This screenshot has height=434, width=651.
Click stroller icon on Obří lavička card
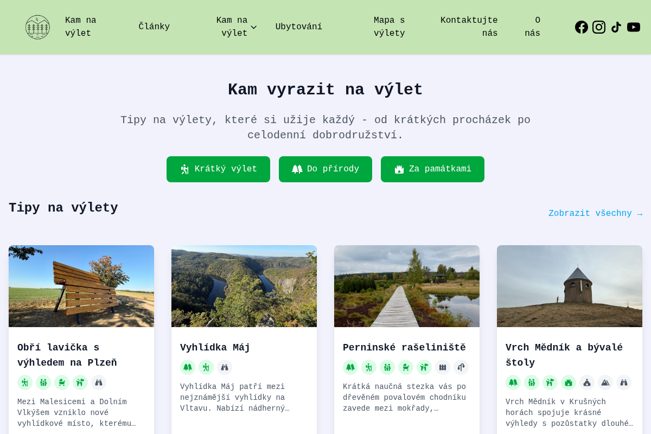point(62,382)
